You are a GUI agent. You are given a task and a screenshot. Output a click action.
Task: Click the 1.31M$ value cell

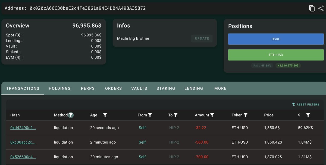click(305, 157)
